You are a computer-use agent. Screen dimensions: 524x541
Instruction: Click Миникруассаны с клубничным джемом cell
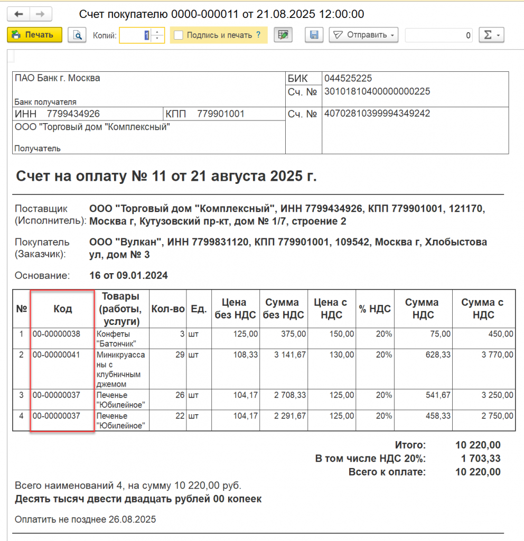[121, 369]
